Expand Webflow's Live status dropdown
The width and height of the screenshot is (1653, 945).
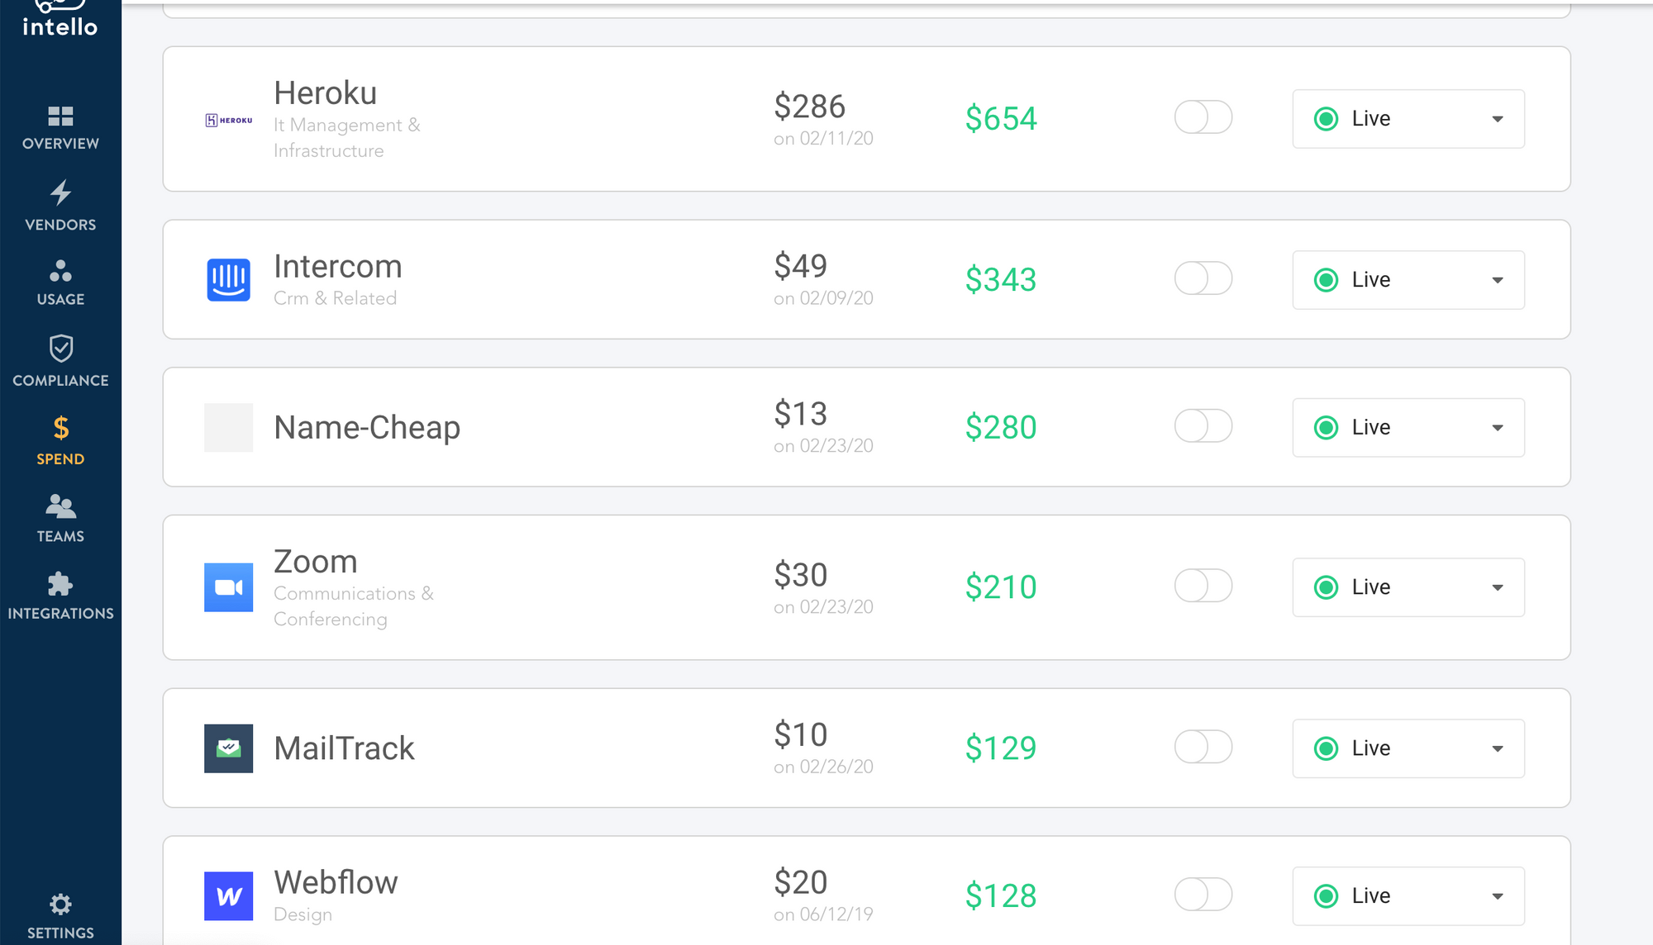click(x=1408, y=895)
